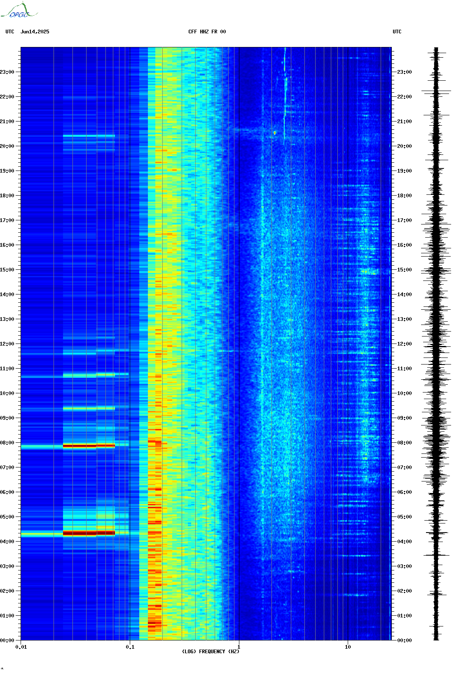Click the right axis '02:00' time label
454x673 pixels.
point(405,591)
